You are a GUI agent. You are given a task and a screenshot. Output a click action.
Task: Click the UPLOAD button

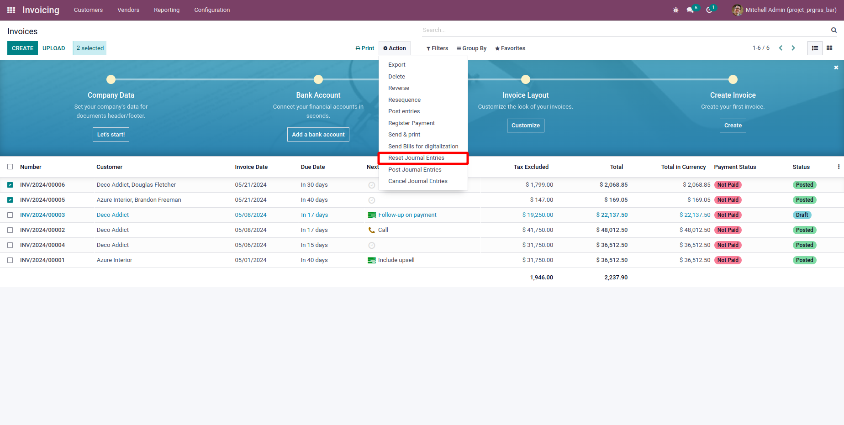pos(54,48)
